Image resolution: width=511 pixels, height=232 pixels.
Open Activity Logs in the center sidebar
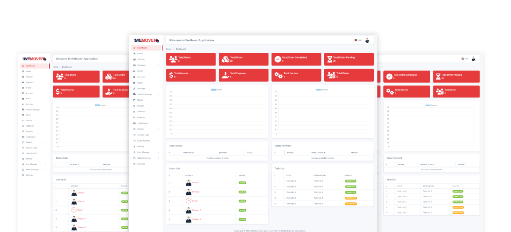tap(144, 135)
